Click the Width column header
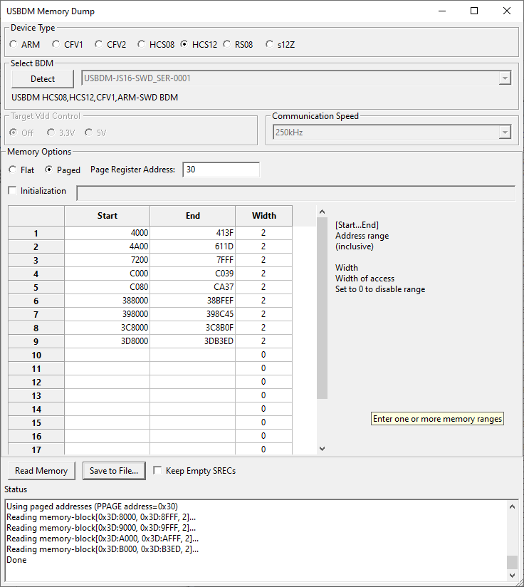524x587 pixels. pyautogui.click(x=264, y=216)
